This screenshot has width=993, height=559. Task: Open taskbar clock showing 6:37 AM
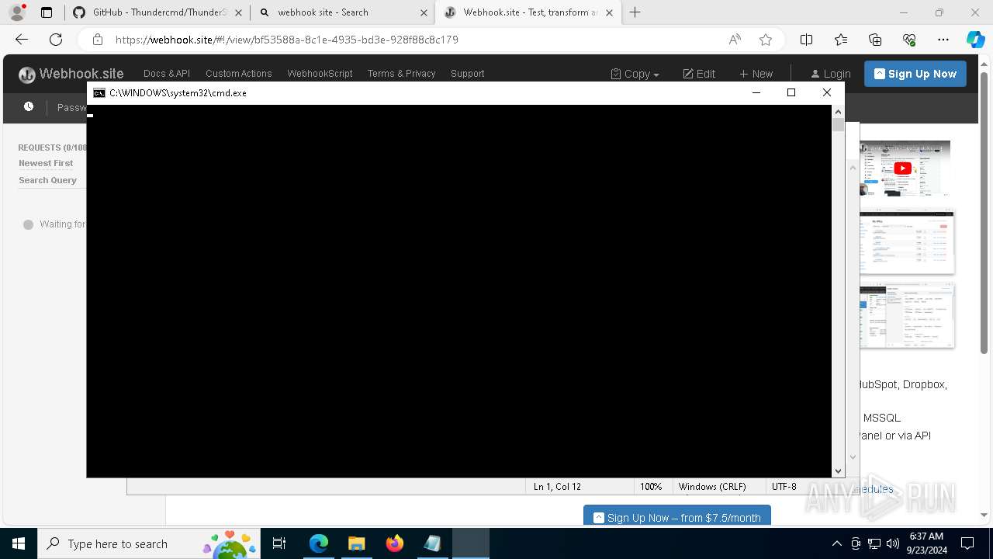926,543
